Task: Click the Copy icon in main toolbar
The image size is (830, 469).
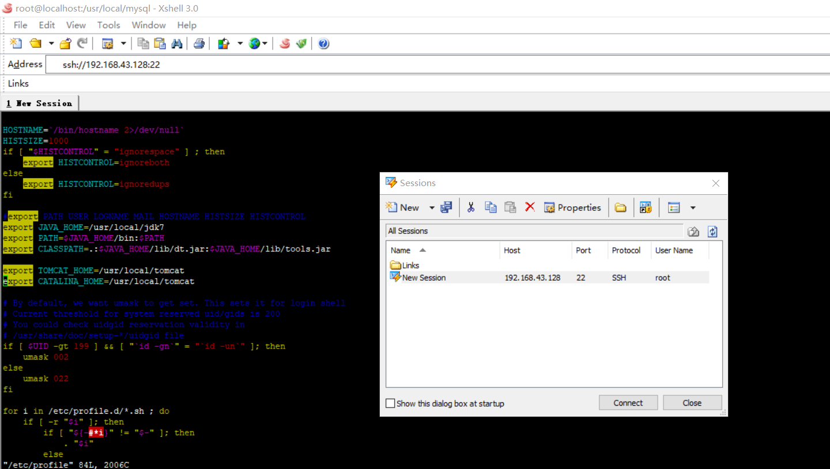Action: (143, 43)
